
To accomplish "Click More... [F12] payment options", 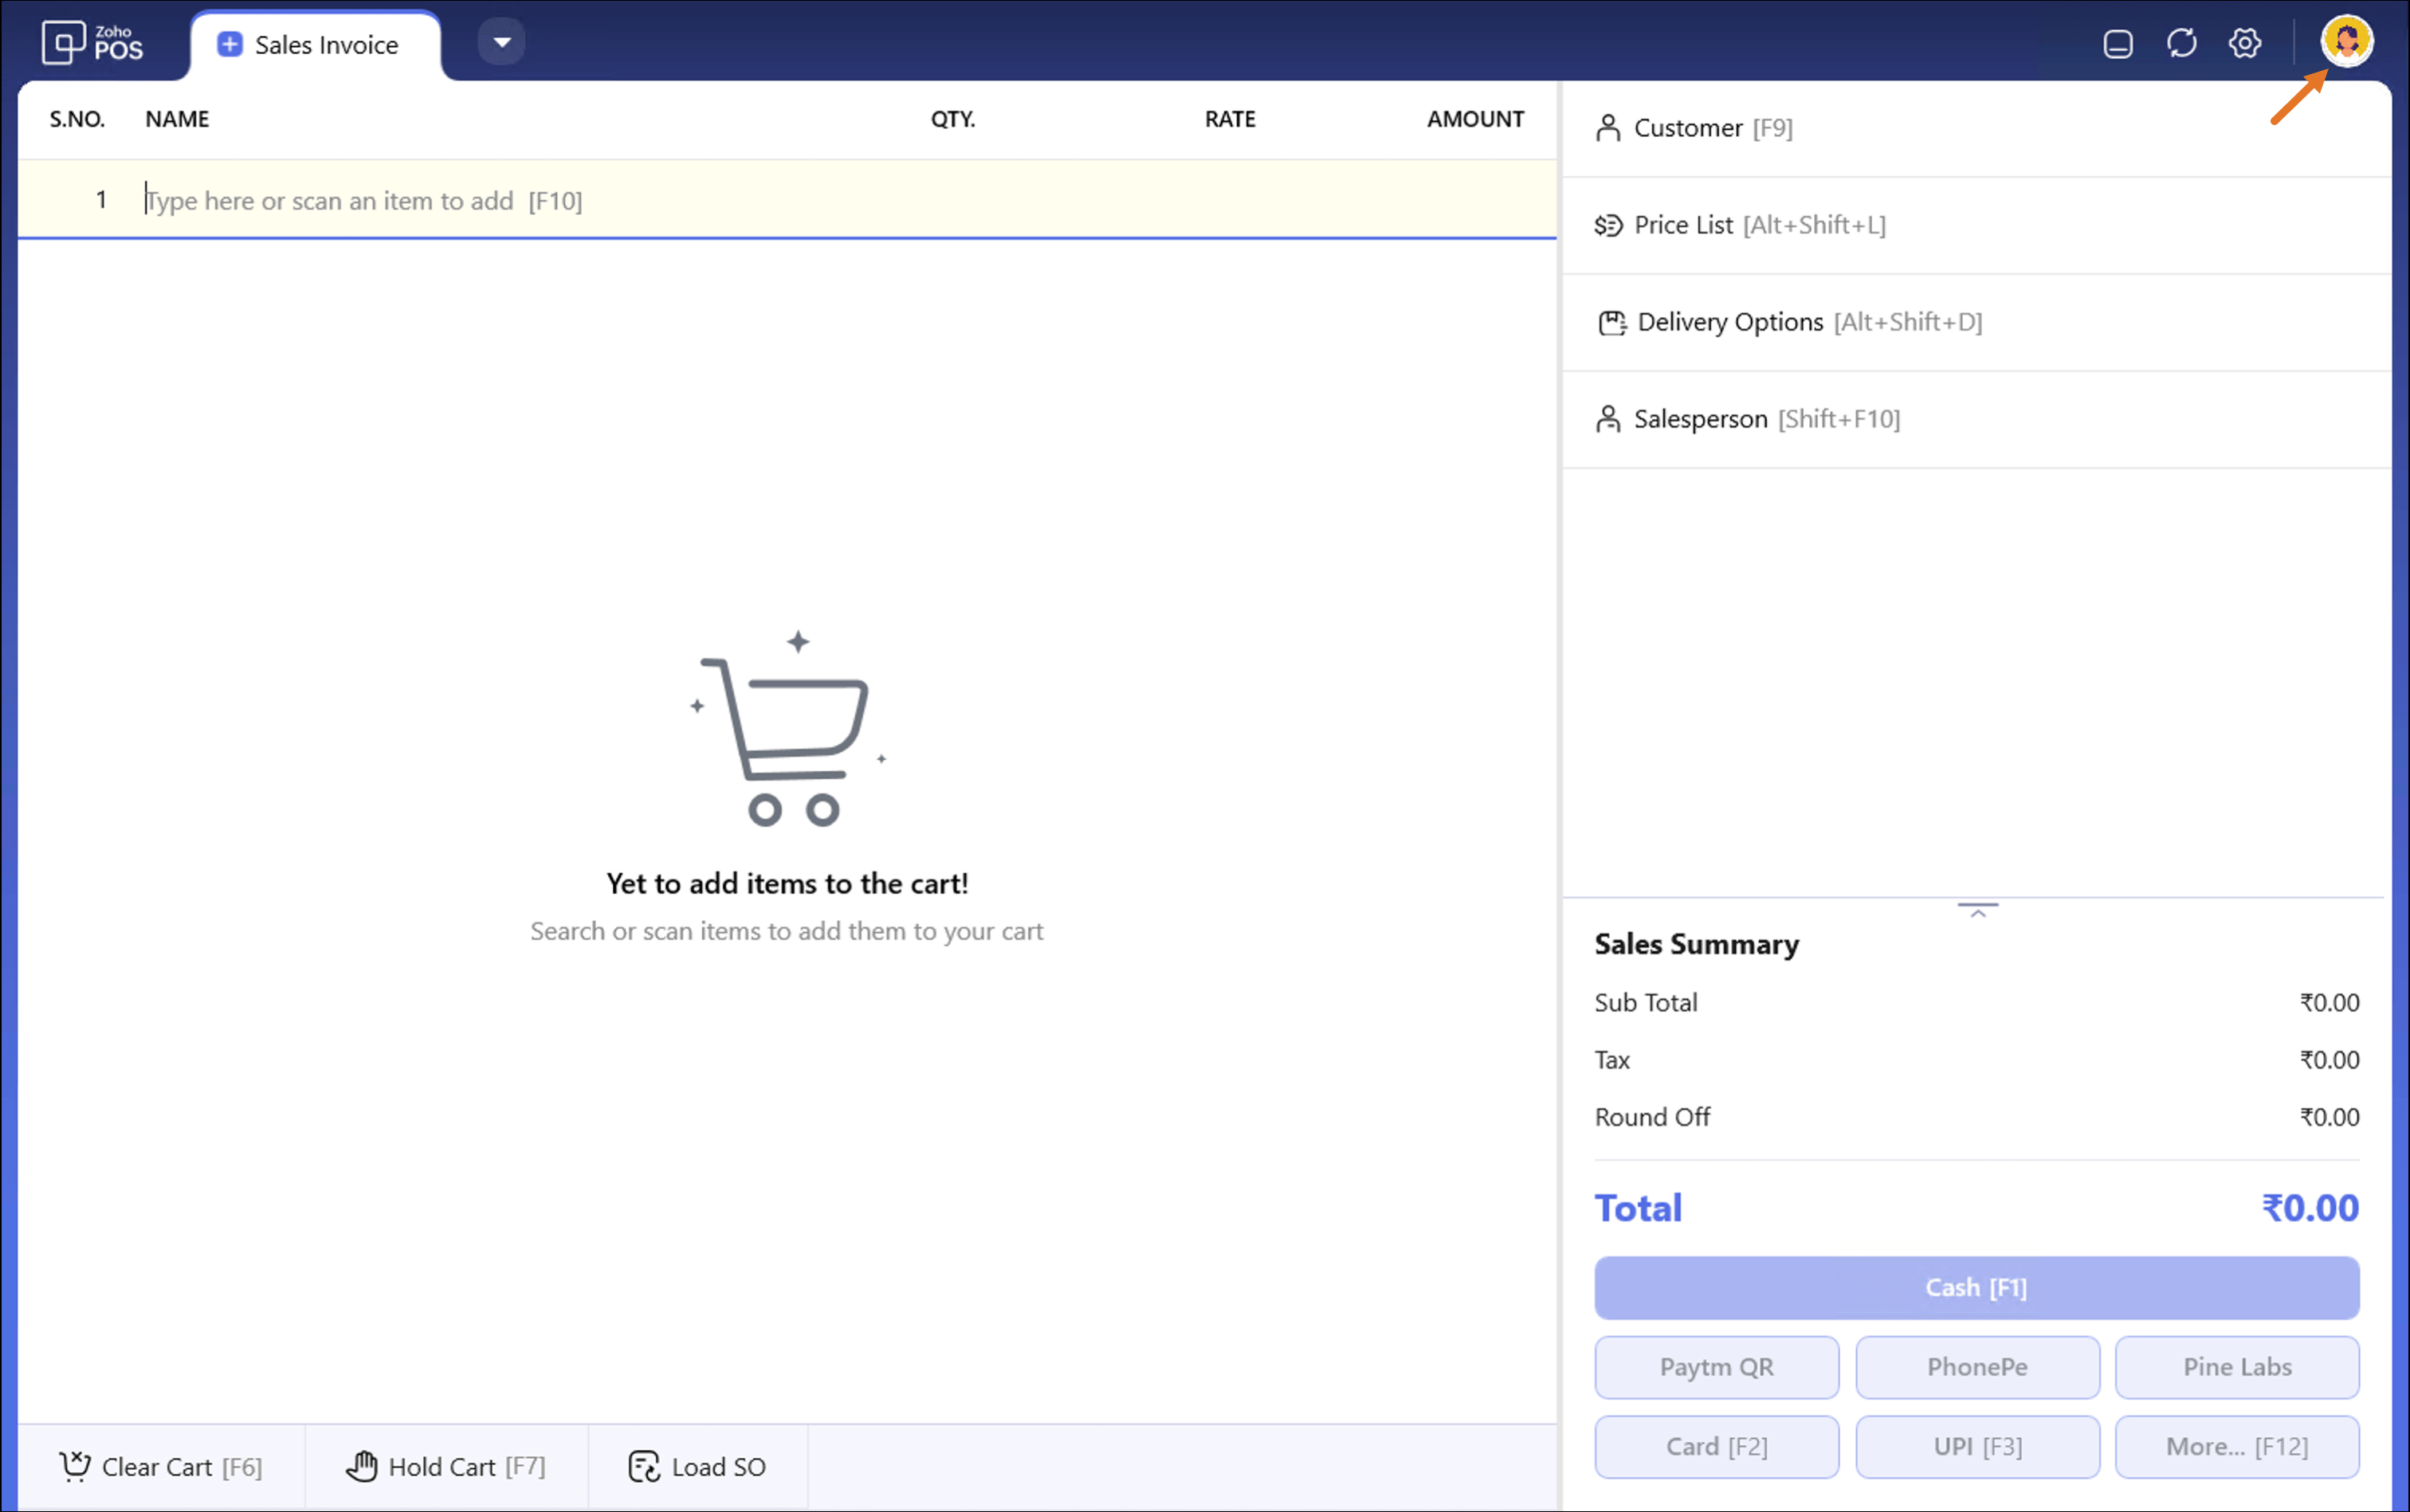I will coord(2237,1446).
